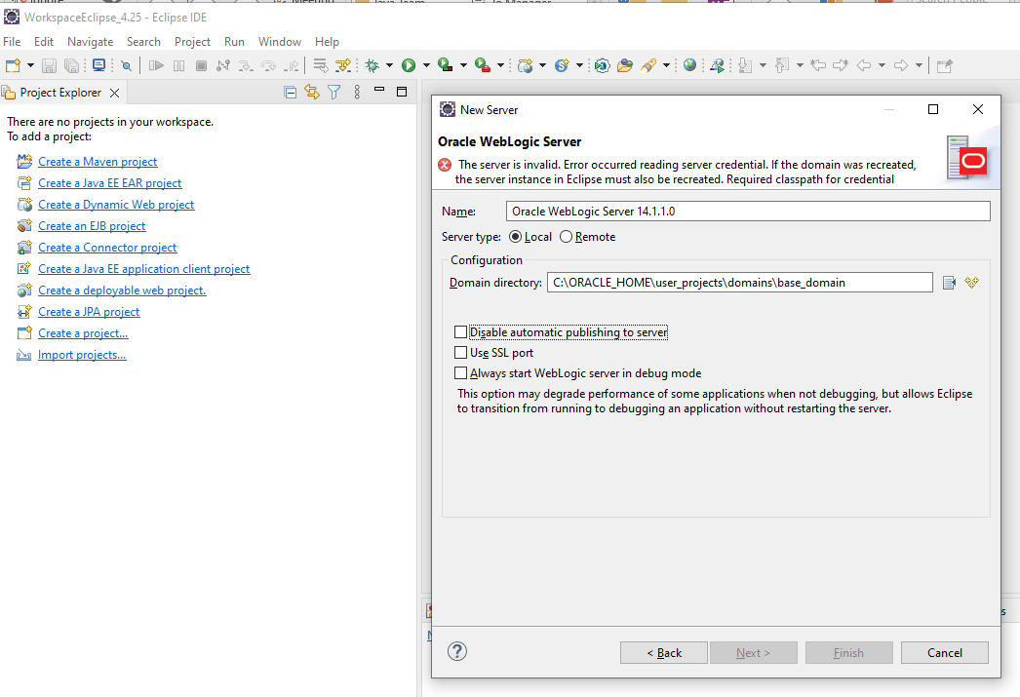
Task: Click the Suspend debug icon
Action: tap(178, 65)
